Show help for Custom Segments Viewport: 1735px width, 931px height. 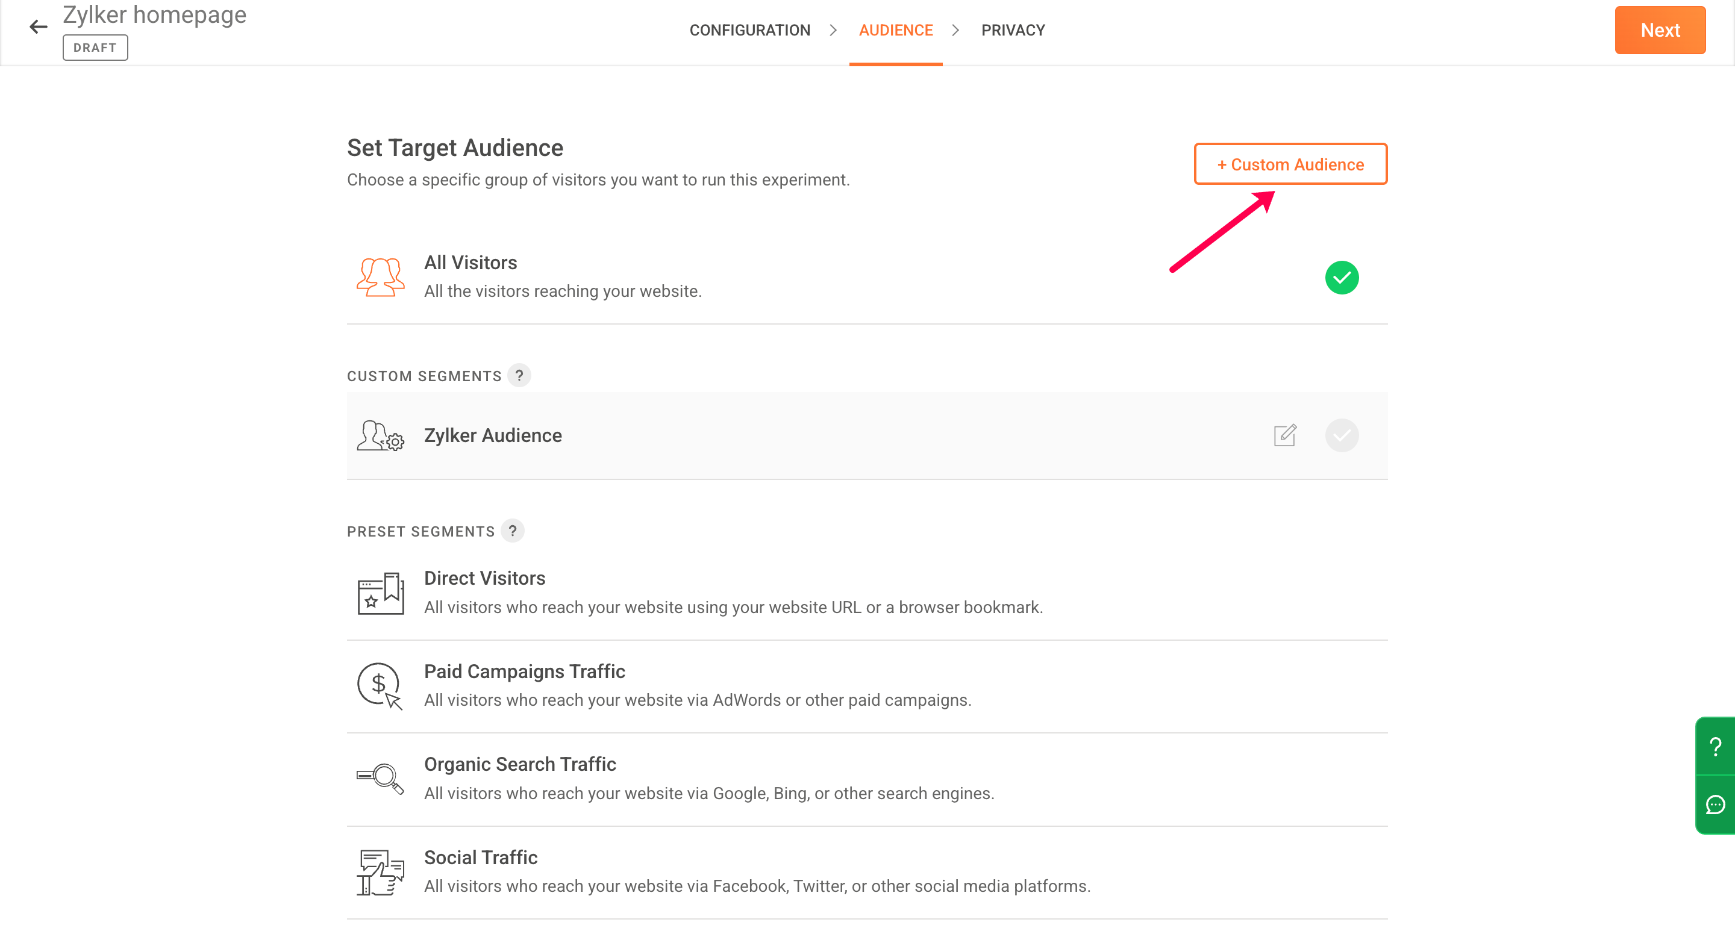point(519,376)
